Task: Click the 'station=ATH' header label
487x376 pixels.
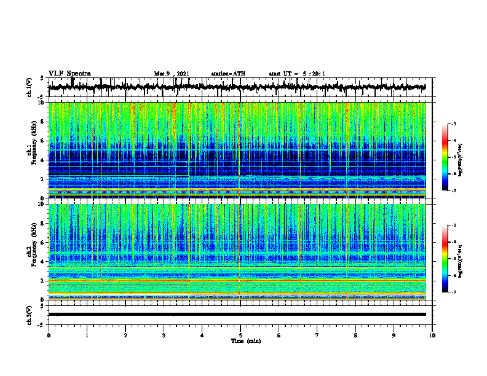Action: (x=228, y=74)
